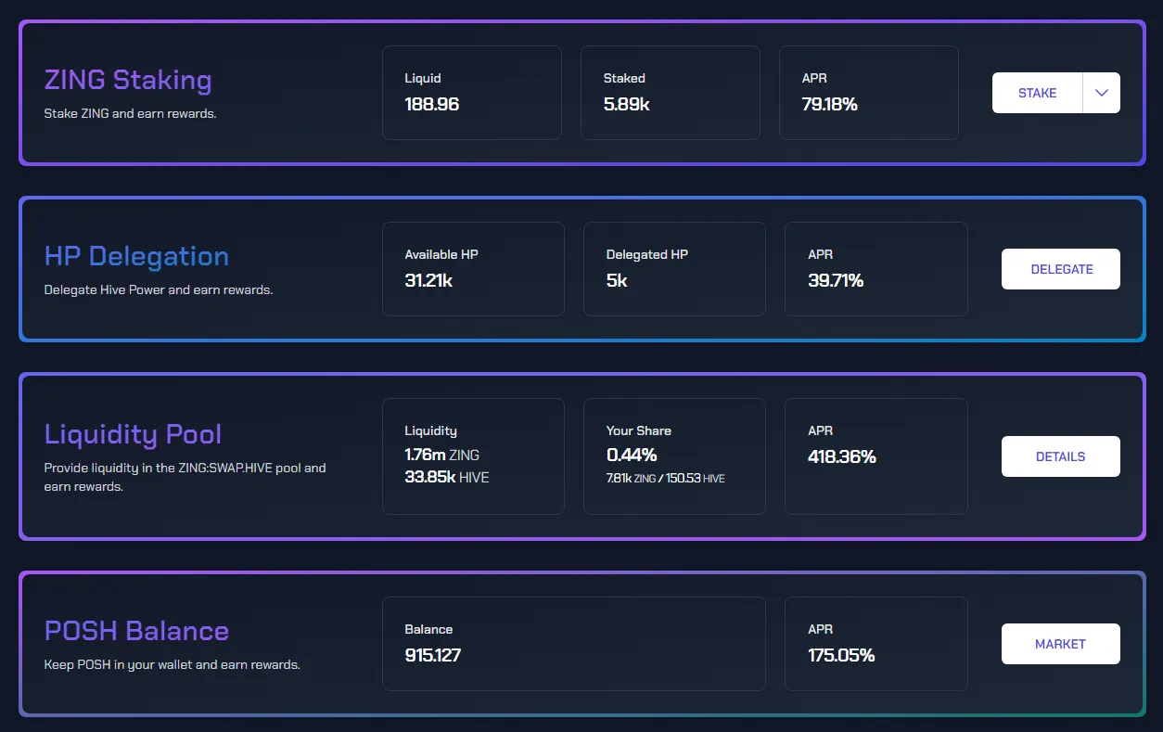
Task: Open Liquidity Pool DETAILS
Action: pos(1061,456)
